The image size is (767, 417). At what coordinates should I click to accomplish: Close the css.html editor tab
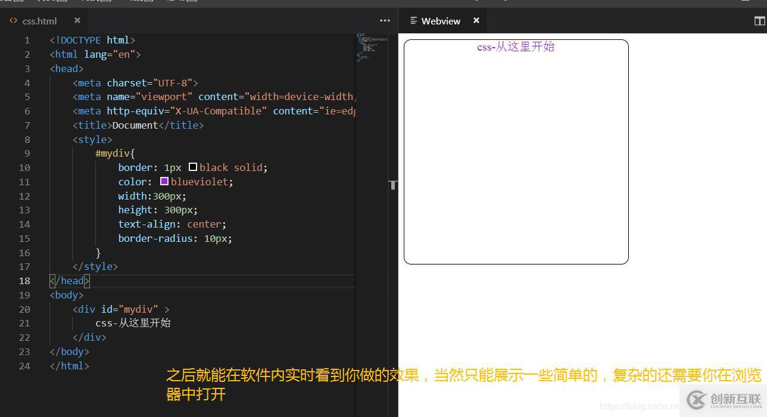coord(77,20)
